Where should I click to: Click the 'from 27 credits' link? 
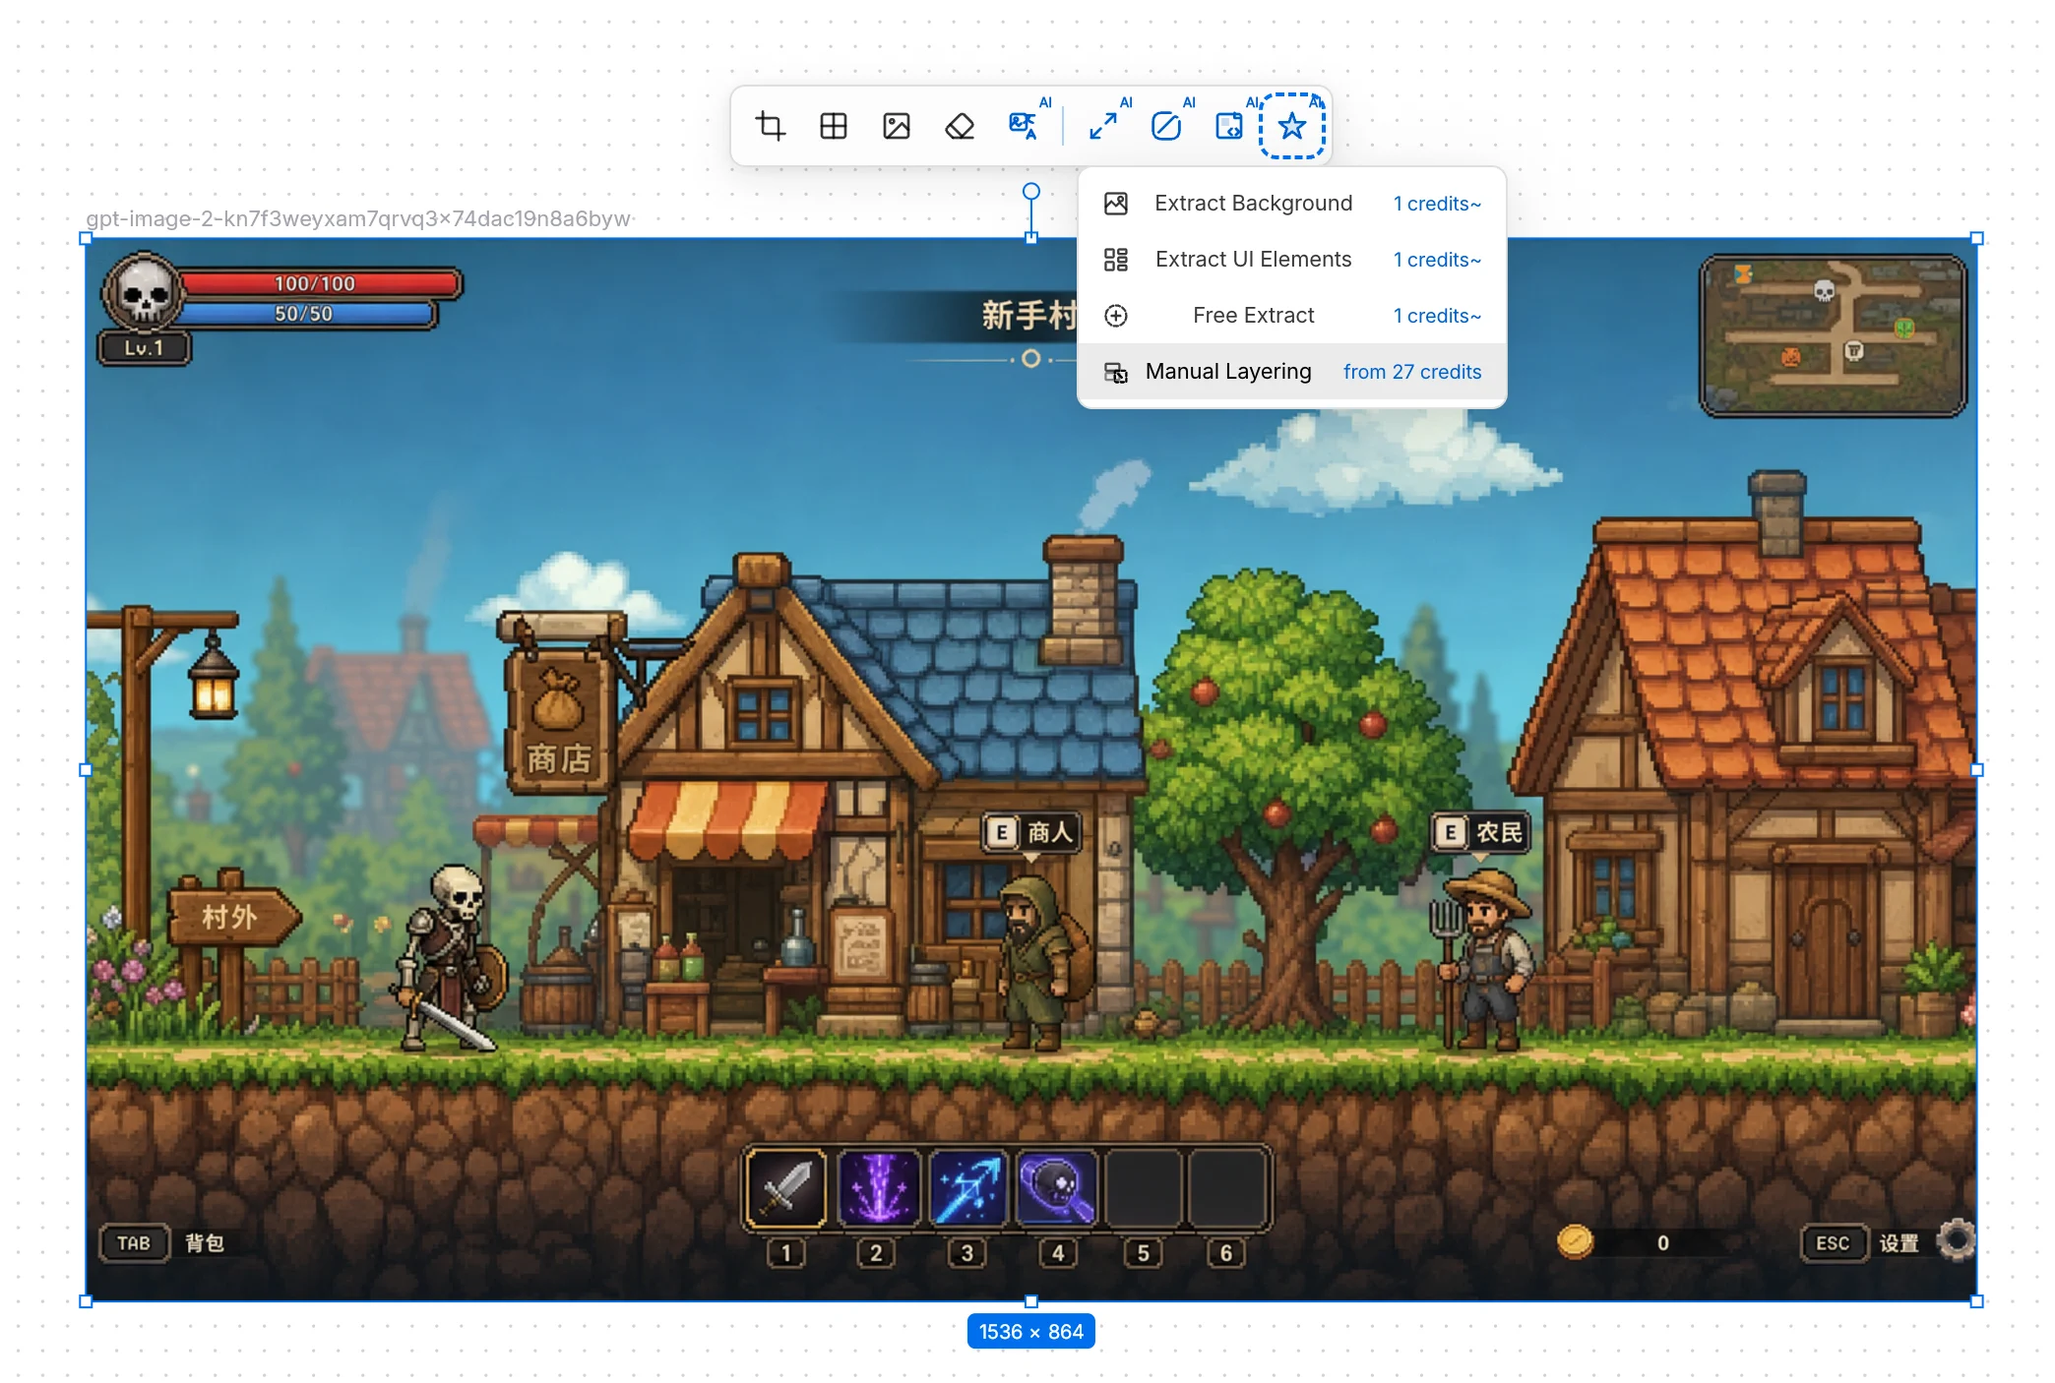coord(1412,372)
